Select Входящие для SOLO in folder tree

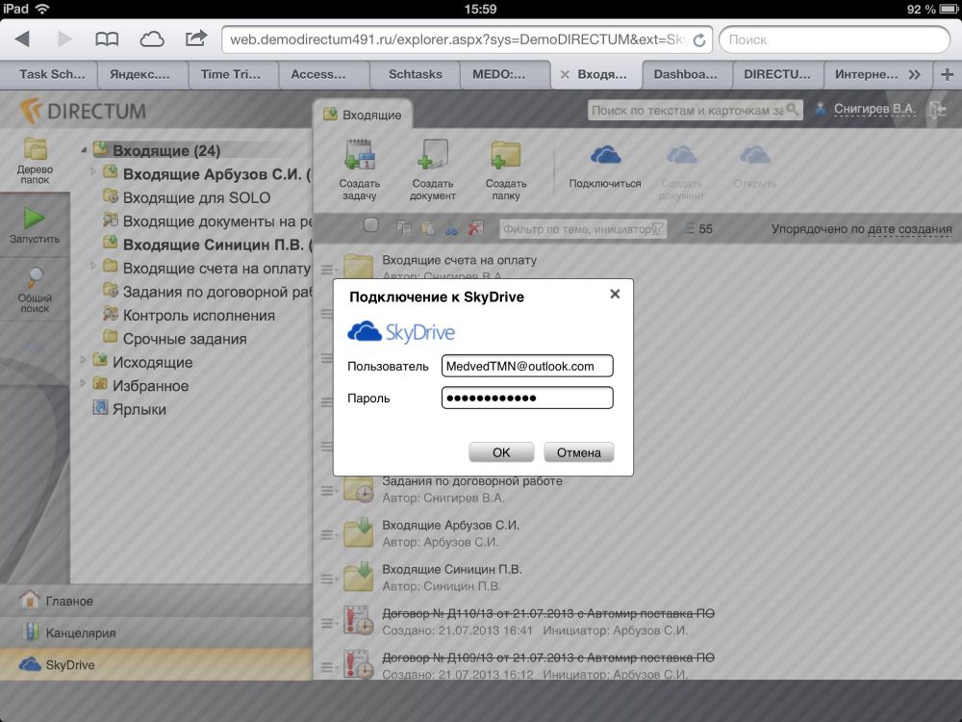(196, 197)
